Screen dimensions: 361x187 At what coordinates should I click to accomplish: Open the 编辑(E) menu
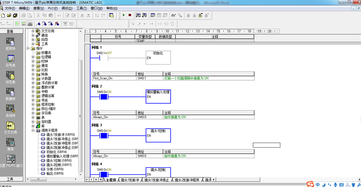pos(24,8)
